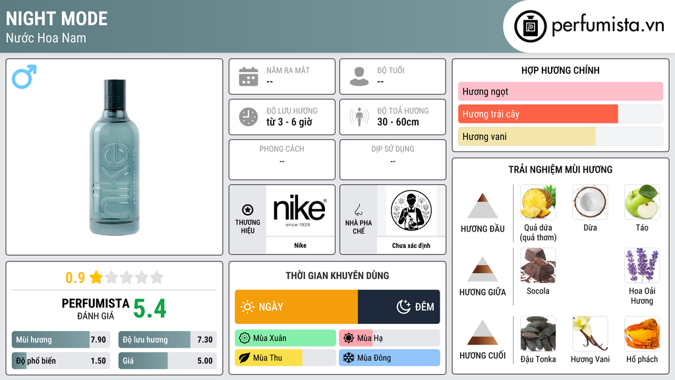Click the Hợp hương chính heading
Viewport: 675px width, 380px height.
click(560, 70)
